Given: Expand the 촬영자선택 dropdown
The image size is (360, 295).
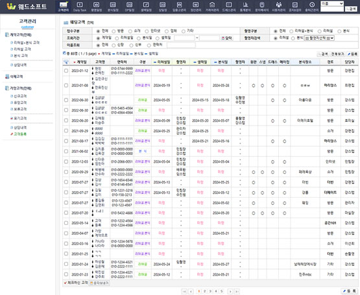Looking at the screenshot, I should 319,38.
